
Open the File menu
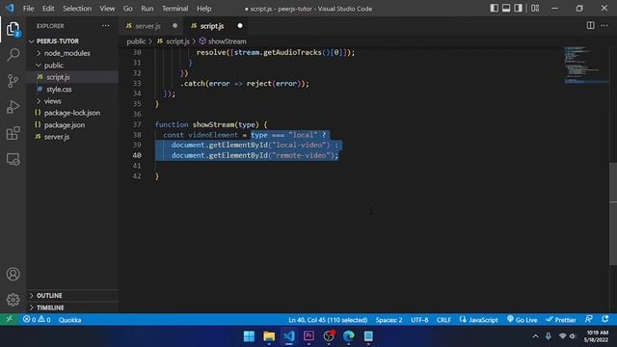[x=28, y=9]
